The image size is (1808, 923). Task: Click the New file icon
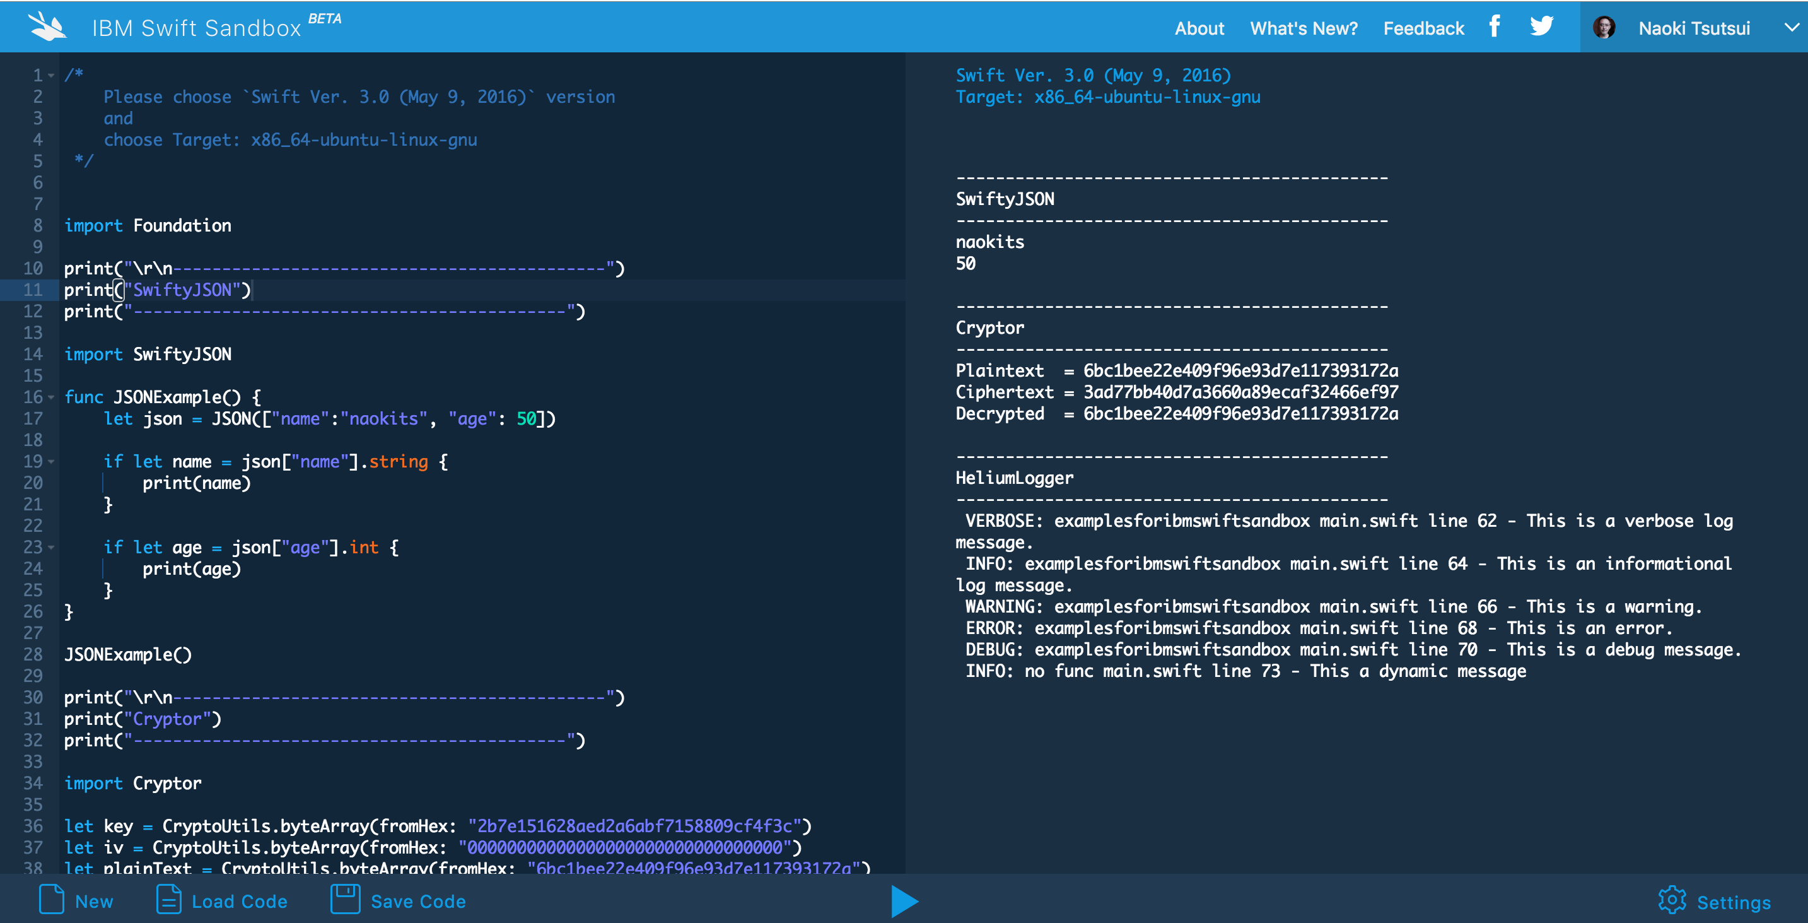click(x=52, y=900)
